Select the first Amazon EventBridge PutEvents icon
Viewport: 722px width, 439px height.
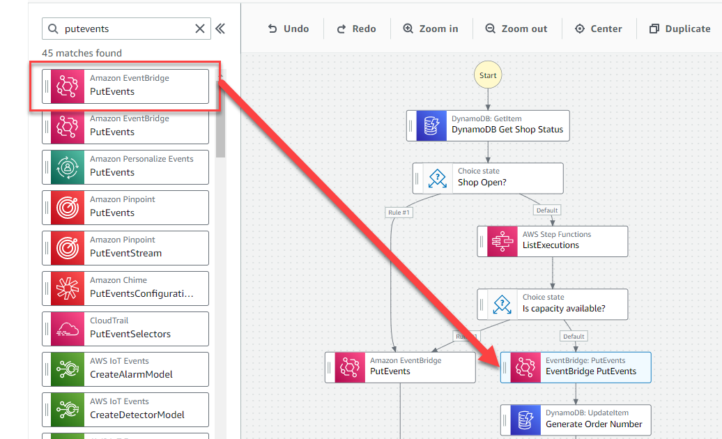pos(67,86)
